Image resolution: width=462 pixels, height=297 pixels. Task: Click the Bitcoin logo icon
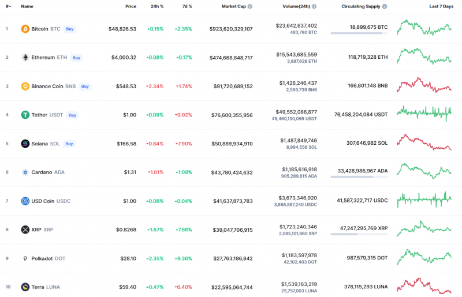click(x=25, y=29)
